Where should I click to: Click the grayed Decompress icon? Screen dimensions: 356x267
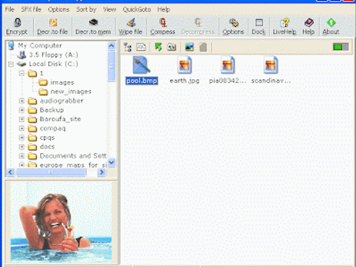pos(198,26)
